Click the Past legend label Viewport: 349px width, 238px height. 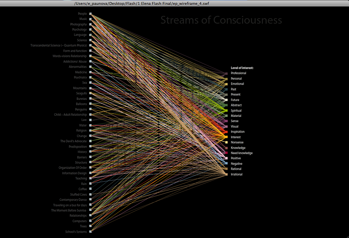[233, 89]
